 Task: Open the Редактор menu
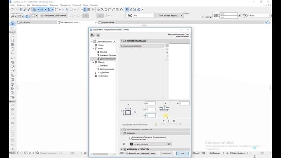[x=21, y=5]
